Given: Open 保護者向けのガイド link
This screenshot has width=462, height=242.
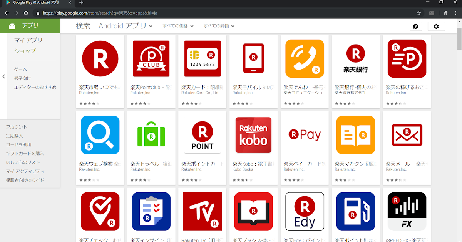Looking at the screenshot, I should pyautogui.click(x=25, y=180).
